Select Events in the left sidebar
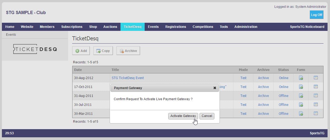 click(11, 35)
